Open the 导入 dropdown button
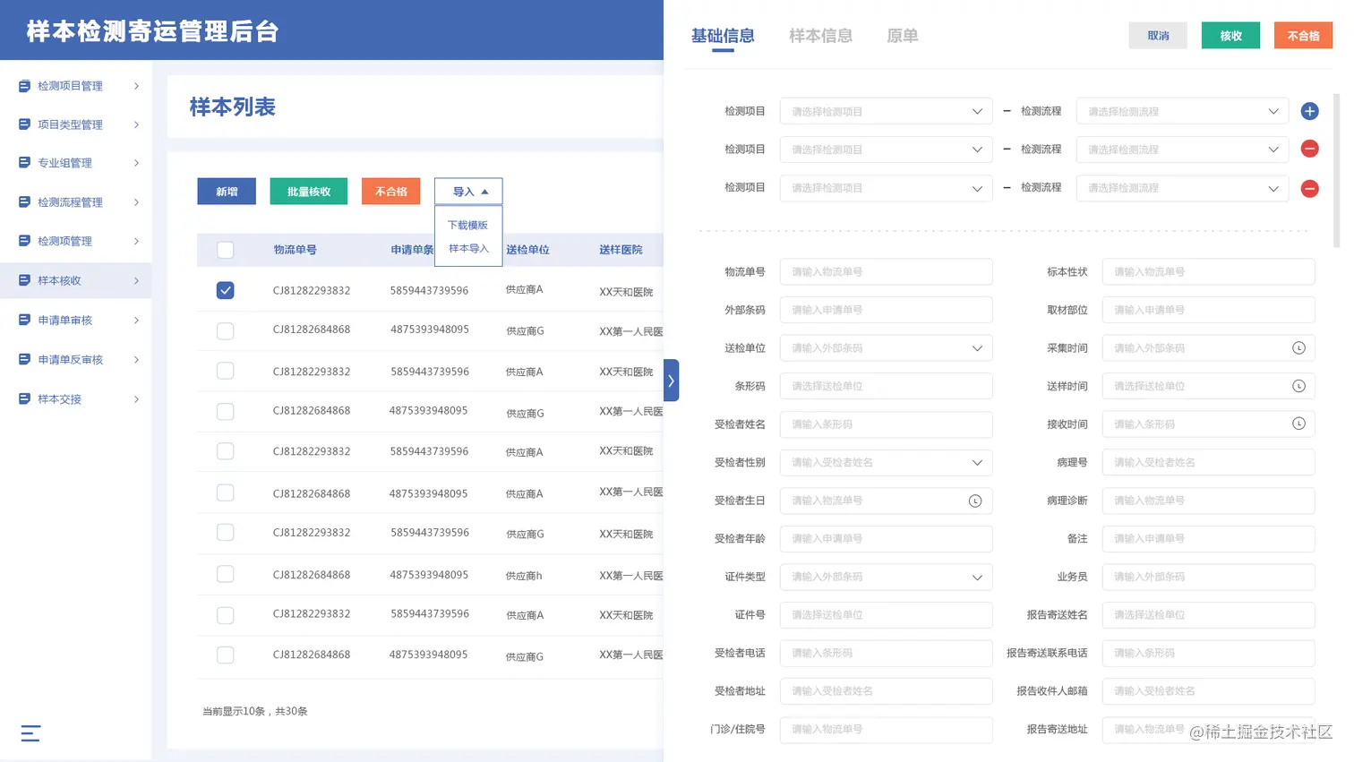This screenshot has width=1354, height=762. pos(468,192)
